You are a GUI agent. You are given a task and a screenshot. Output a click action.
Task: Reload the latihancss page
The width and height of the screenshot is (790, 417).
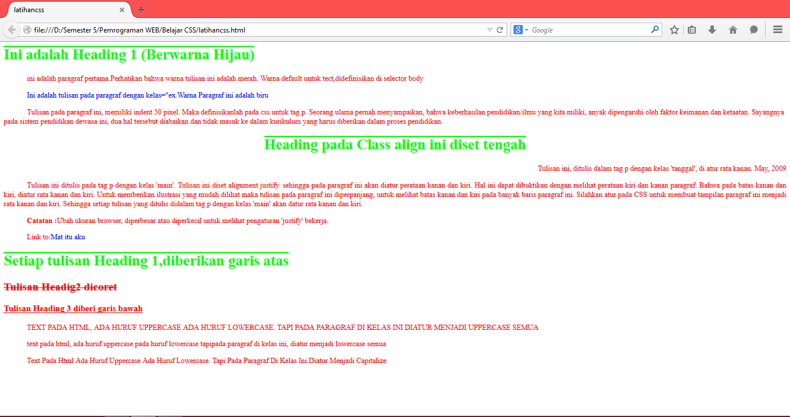498,29
